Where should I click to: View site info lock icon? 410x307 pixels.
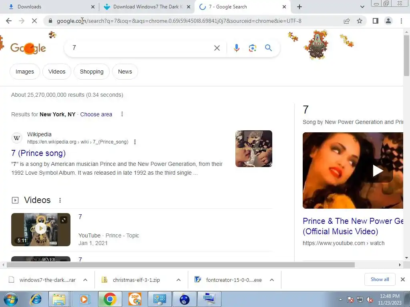click(x=50, y=21)
